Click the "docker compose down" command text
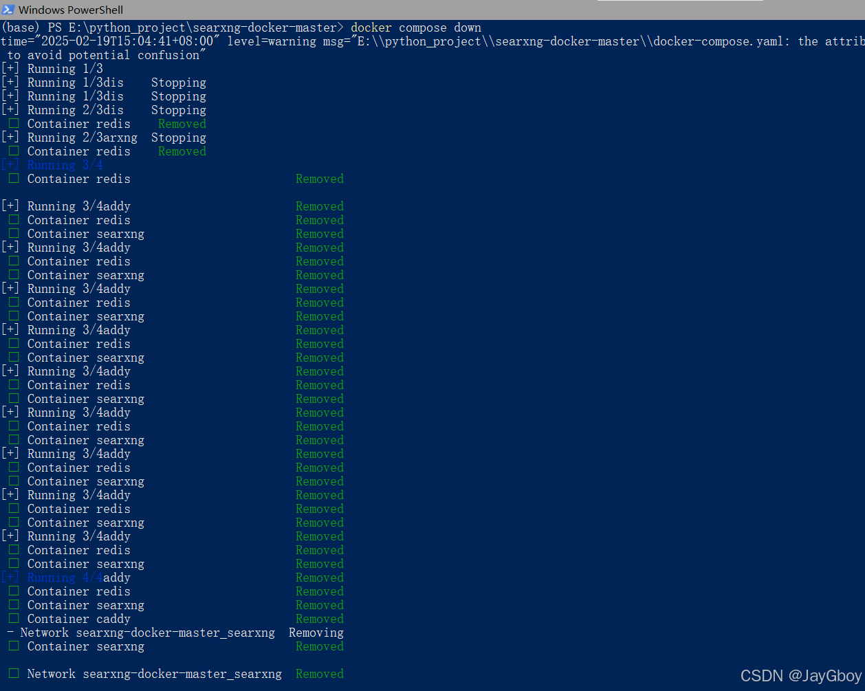 pos(416,28)
